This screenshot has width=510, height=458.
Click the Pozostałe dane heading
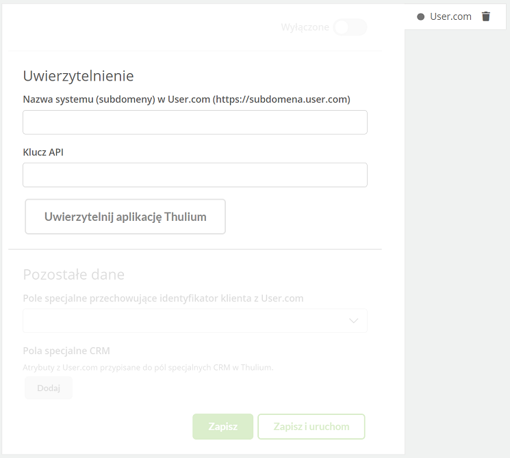coord(74,275)
